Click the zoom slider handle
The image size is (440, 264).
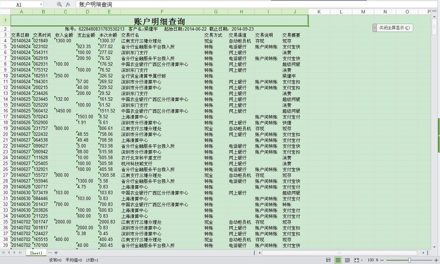409,260
